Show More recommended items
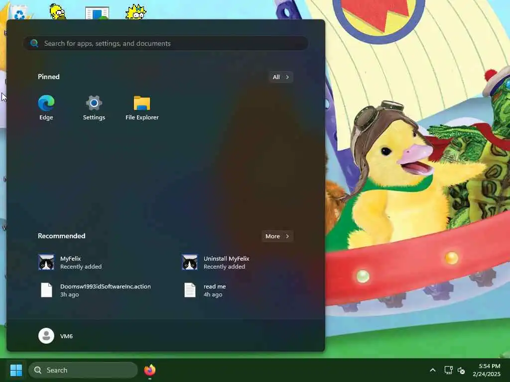Screen dimensions: 510x382 [x=277, y=236]
